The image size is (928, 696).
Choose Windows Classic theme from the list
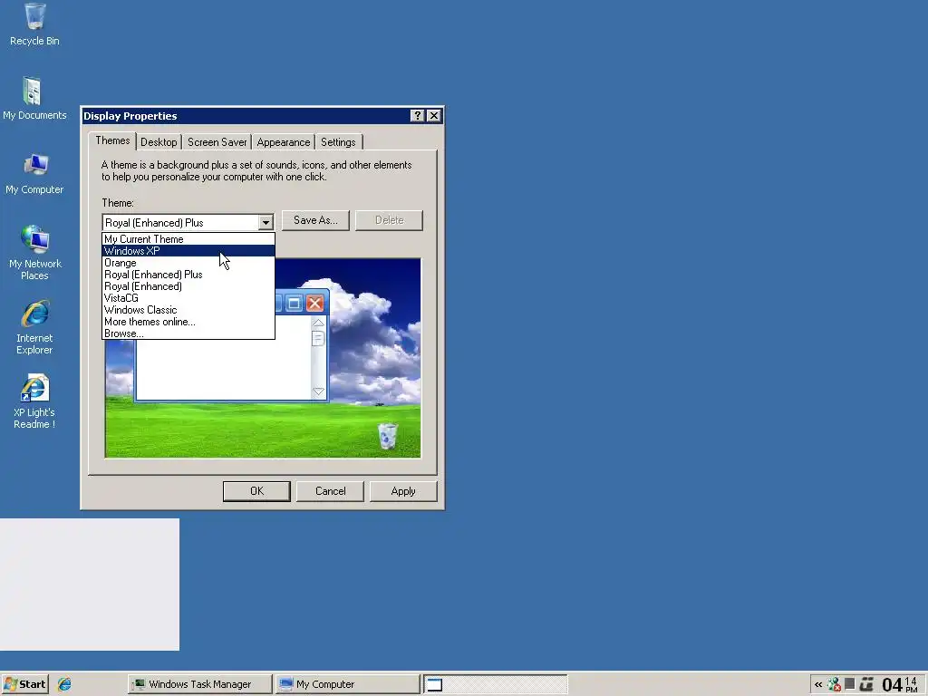tap(188, 310)
